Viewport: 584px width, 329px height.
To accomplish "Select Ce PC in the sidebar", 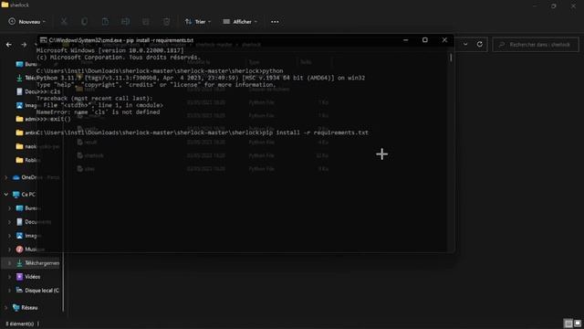I will pos(25,195).
